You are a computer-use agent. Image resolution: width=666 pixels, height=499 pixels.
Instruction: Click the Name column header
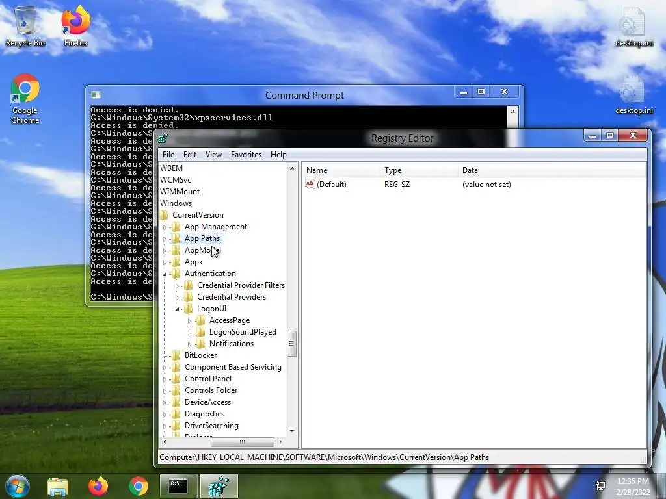pos(341,170)
